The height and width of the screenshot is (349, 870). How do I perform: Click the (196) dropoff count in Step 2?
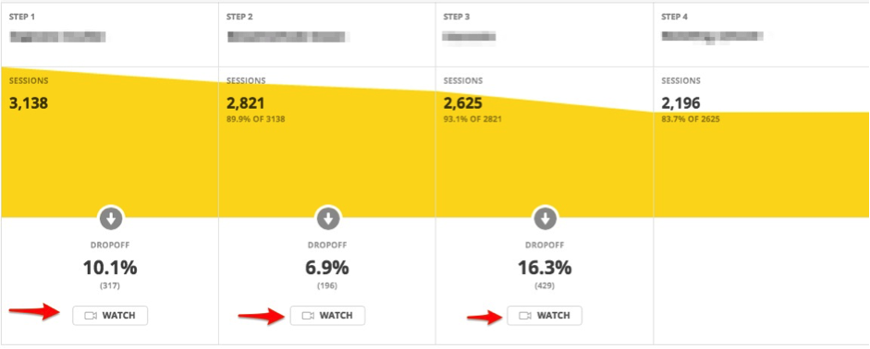[x=327, y=286]
